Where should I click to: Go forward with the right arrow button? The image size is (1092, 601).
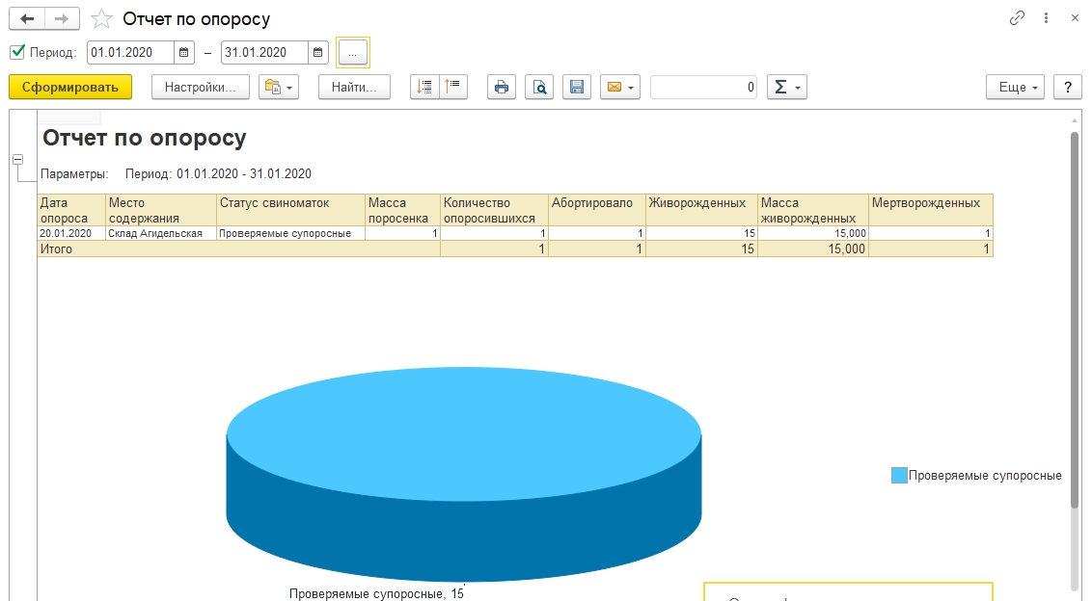point(62,19)
